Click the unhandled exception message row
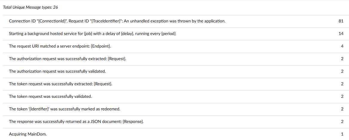 pyautogui.click(x=117, y=21)
